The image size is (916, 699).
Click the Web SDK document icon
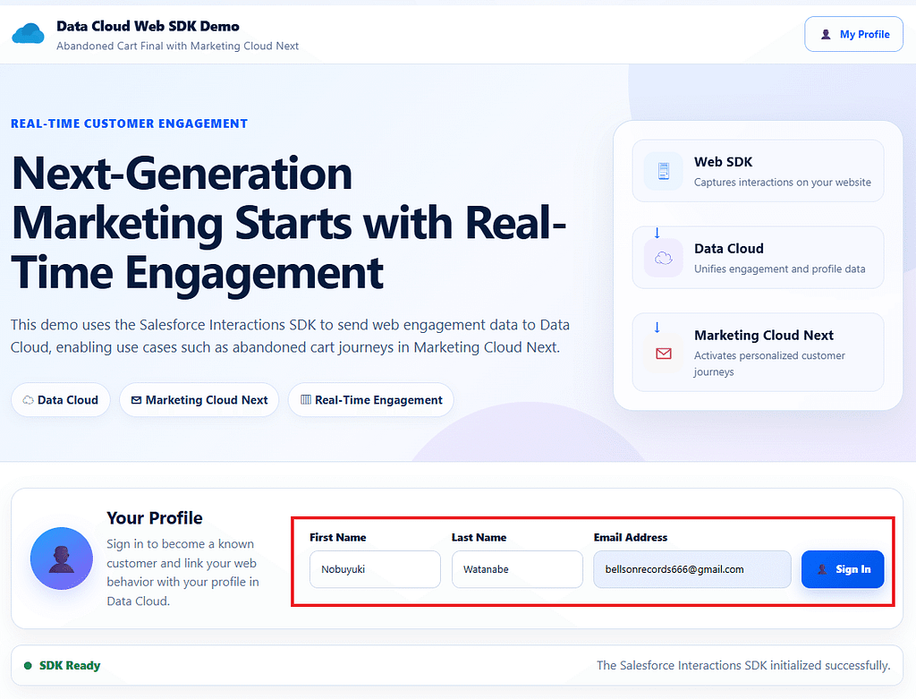pyautogui.click(x=663, y=171)
